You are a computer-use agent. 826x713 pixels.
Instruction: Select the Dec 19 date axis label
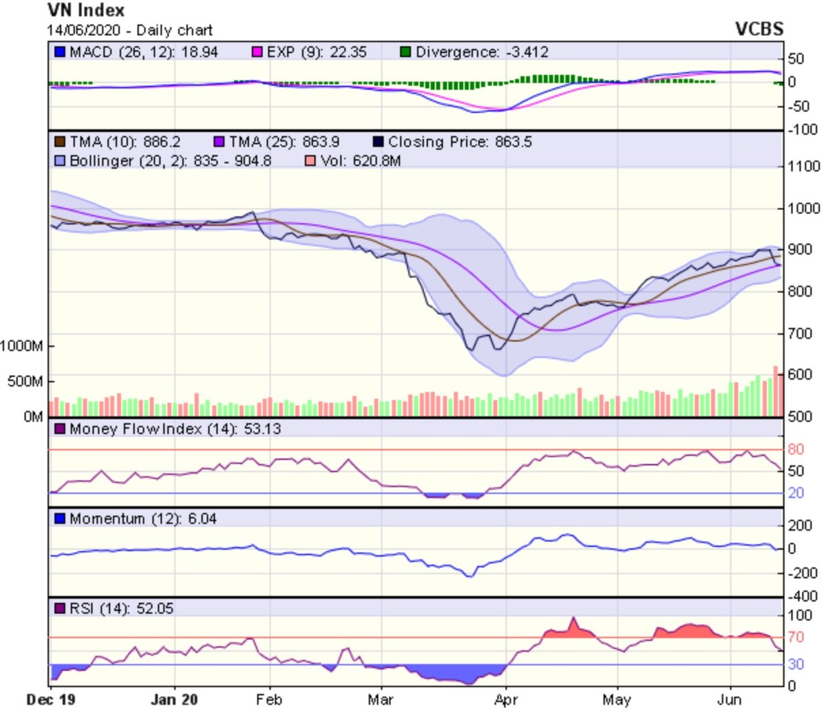click(x=52, y=700)
